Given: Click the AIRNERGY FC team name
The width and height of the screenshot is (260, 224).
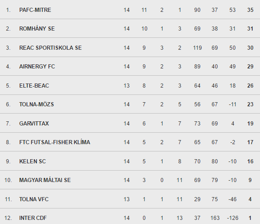Looking at the screenshot, I should click(37, 67).
